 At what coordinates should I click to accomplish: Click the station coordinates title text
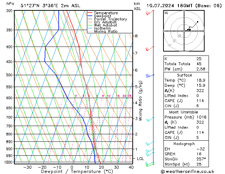click(x=50, y=6)
